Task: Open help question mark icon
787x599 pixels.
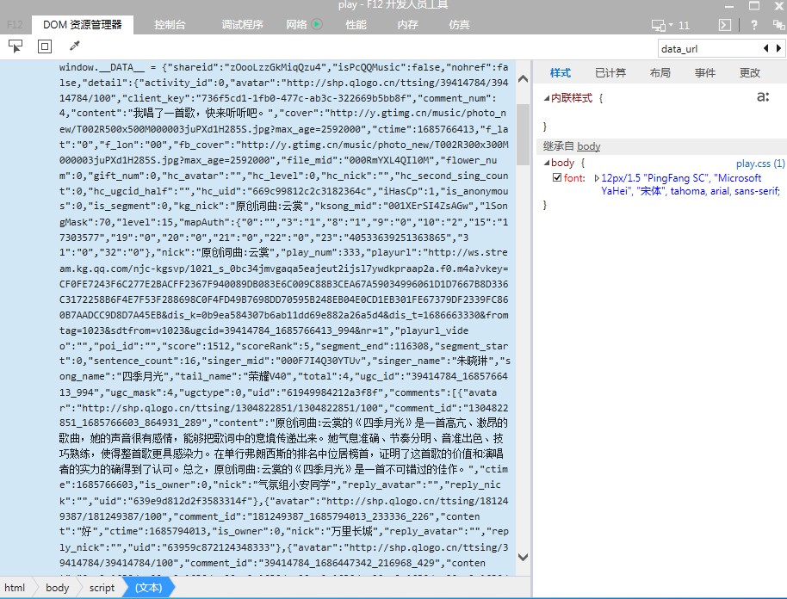Action: pyautogui.click(x=754, y=25)
